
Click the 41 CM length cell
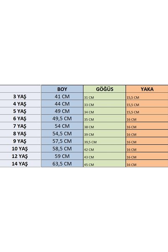(62, 96)
